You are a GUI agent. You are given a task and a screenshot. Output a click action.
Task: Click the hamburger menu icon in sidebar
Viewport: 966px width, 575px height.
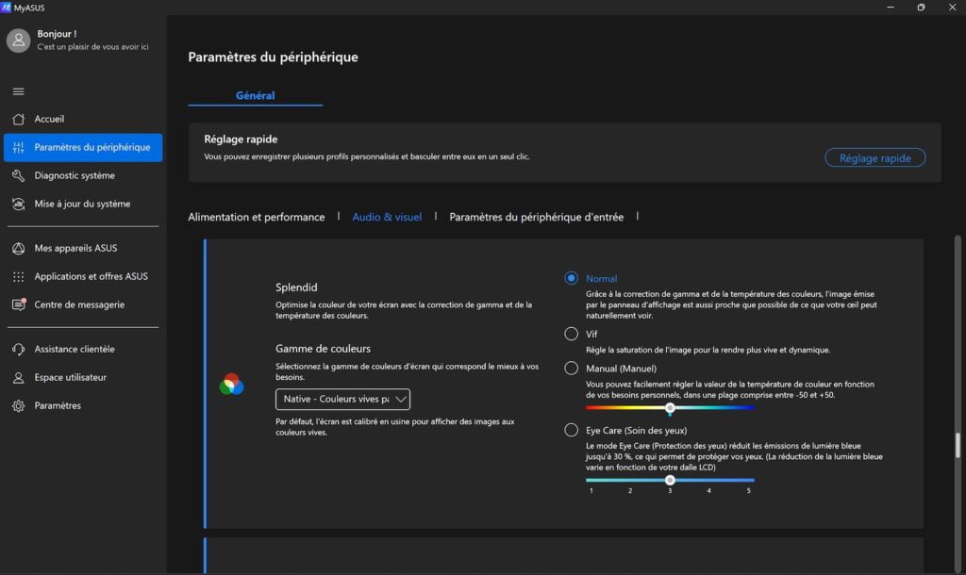[x=18, y=91]
